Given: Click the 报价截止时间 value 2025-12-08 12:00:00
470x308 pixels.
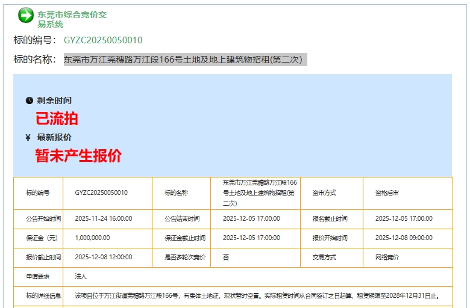Looking at the screenshot, I should pyautogui.click(x=103, y=257).
